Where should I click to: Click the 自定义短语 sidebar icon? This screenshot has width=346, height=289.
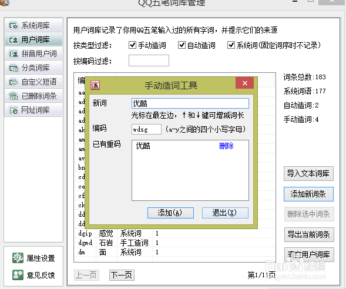(14, 82)
